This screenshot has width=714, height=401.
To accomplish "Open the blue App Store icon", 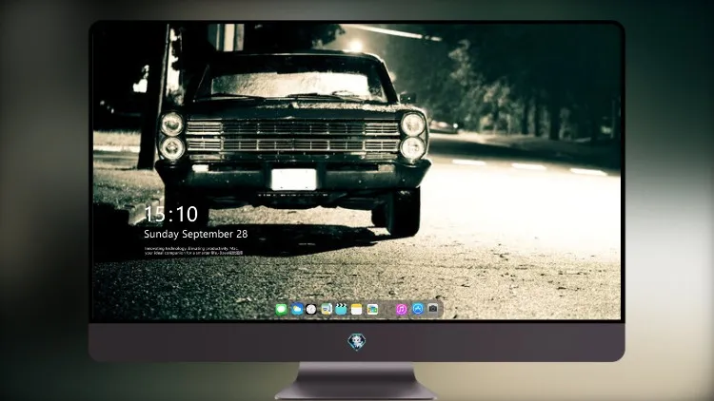I will (x=418, y=309).
